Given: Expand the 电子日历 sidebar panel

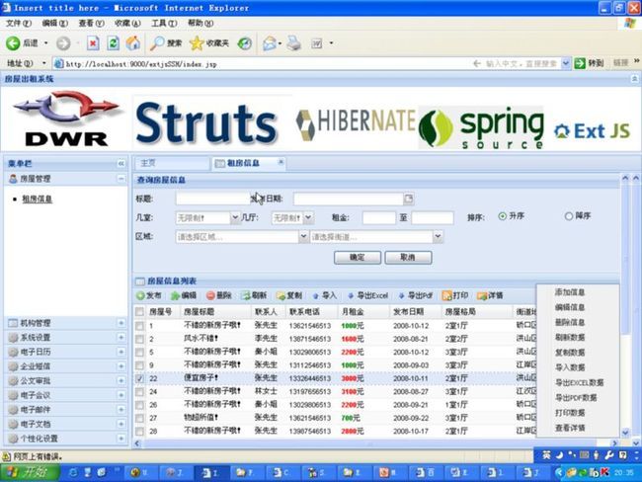Looking at the screenshot, I should pyautogui.click(x=121, y=352).
